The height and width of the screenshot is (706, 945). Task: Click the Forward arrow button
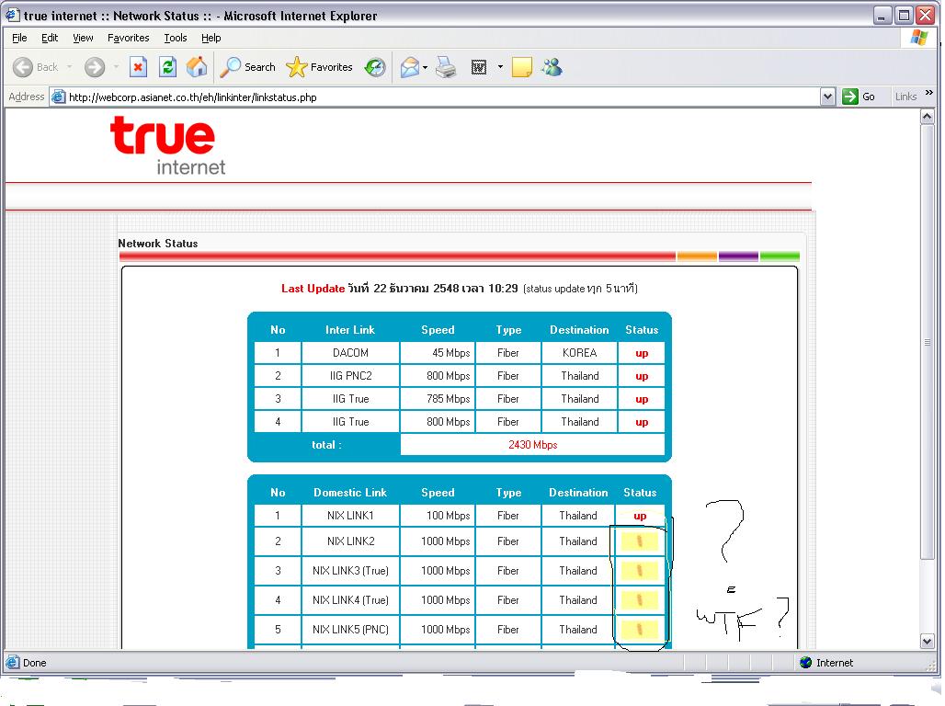pos(94,67)
